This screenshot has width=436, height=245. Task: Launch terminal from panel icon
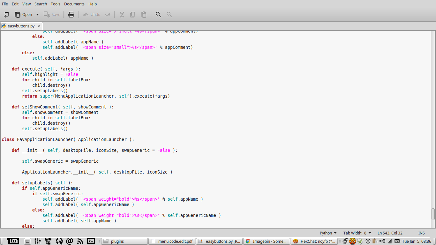tap(91, 241)
